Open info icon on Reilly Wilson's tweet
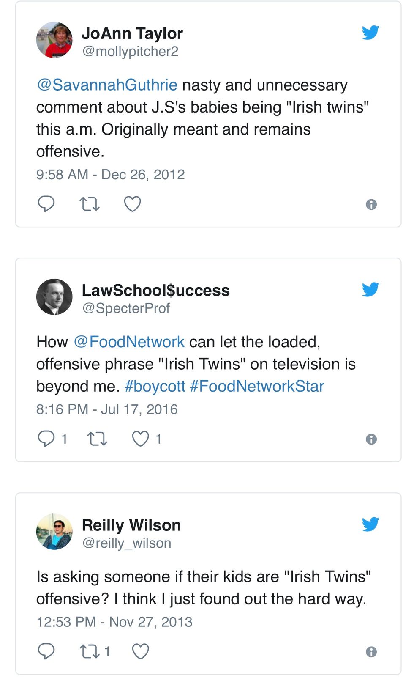 tap(371, 652)
